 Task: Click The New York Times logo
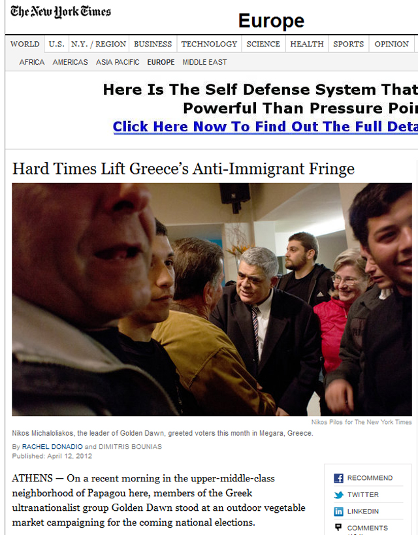click(x=61, y=12)
